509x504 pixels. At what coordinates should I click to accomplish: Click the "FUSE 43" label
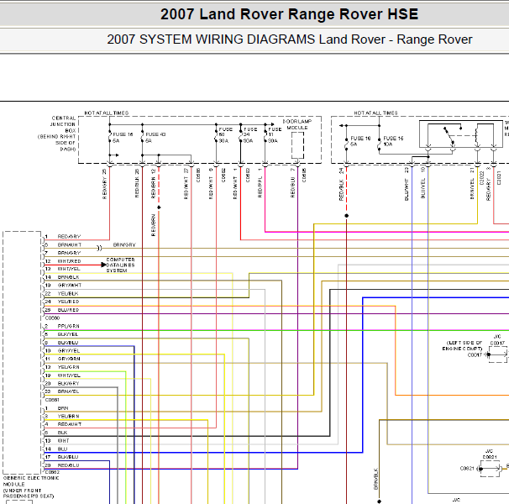[155, 134]
